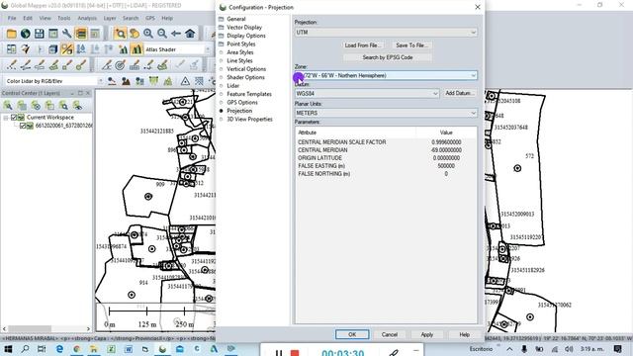Click the target circle digitizer icon

coord(120,65)
